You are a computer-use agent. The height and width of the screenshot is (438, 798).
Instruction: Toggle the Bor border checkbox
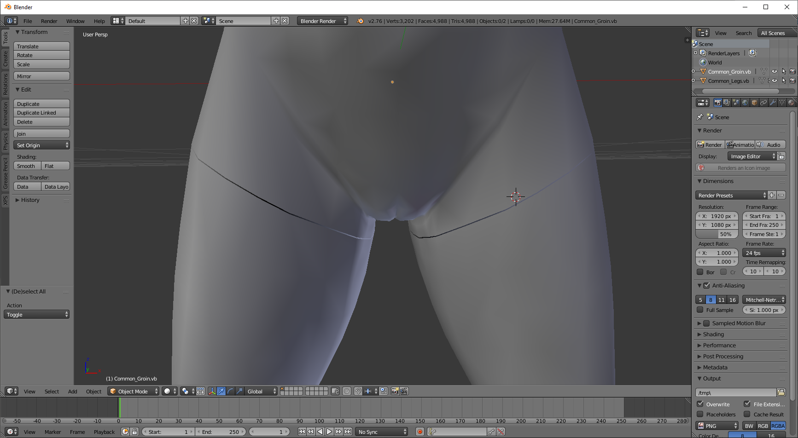tap(700, 272)
